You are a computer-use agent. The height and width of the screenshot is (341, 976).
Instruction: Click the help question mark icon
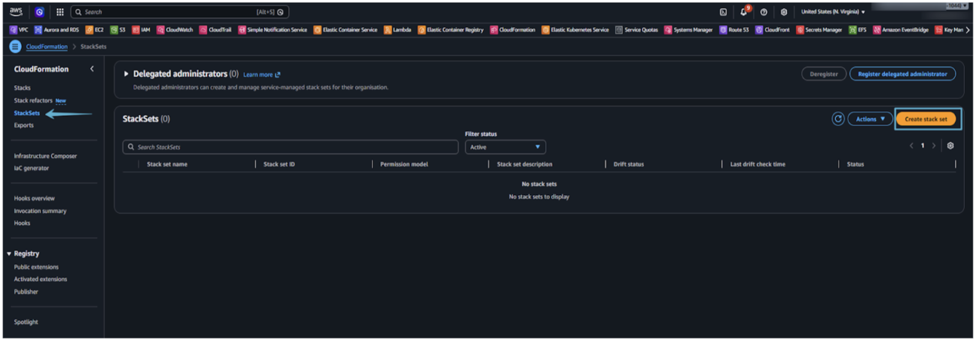pos(763,12)
